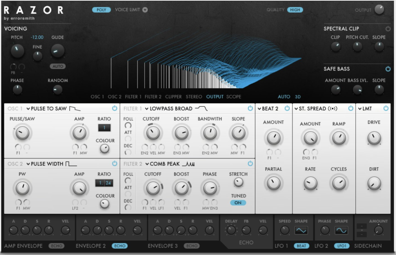The image size is (396, 255).
Task: Turn the master OUTPUT knob
Action: click(379, 9)
